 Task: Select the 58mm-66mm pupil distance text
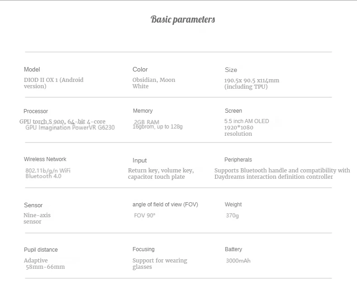point(45,267)
